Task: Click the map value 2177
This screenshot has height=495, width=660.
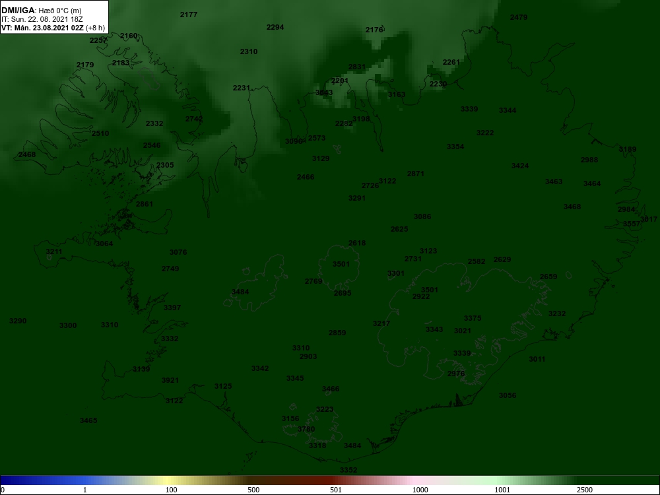Action: tap(189, 15)
